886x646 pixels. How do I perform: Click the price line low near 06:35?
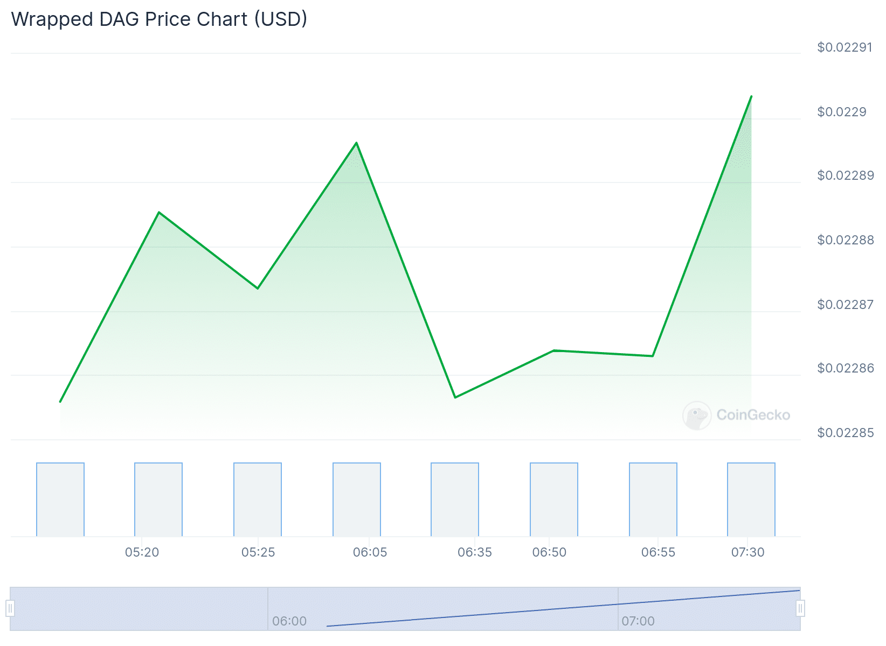point(455,397)
